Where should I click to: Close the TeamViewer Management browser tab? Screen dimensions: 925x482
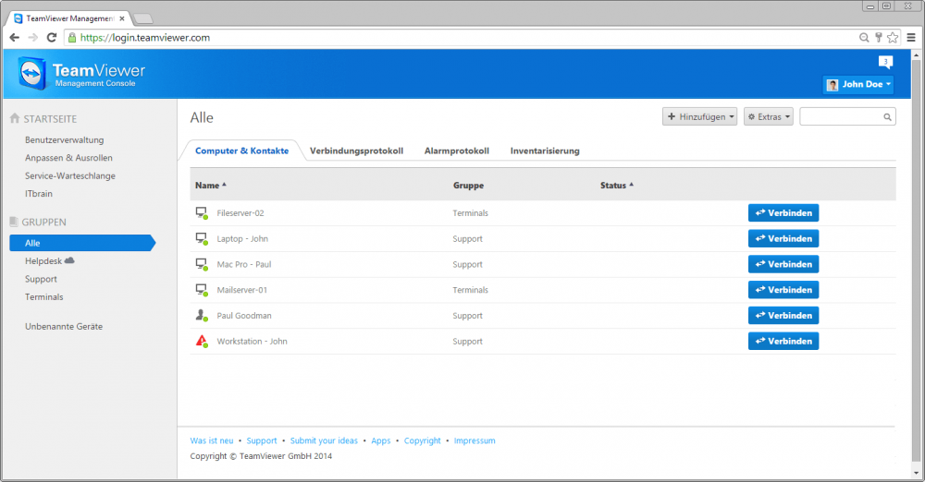(x=122, y=18)
